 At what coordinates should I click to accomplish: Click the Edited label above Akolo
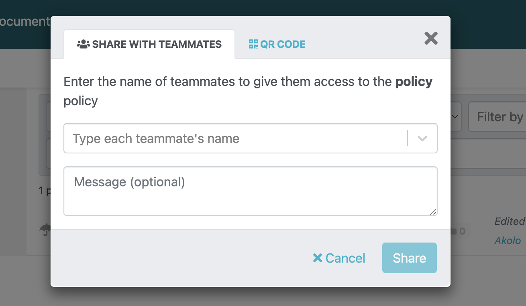point(509,221)
